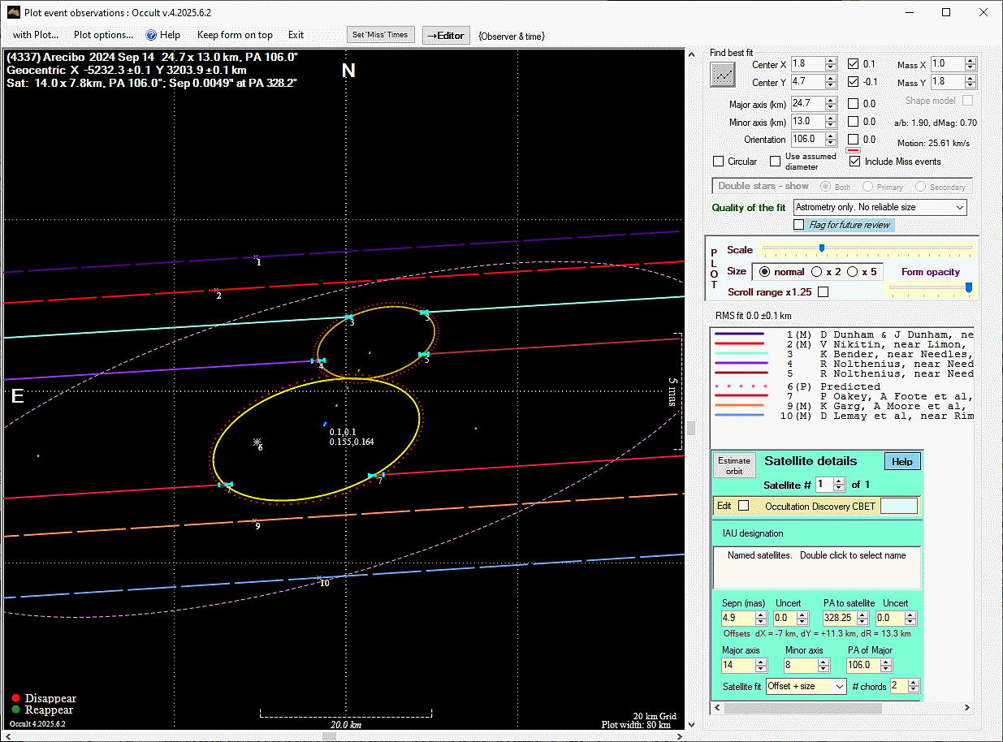Viewport: 1003px width, 742px height.
Task: Enable Use assumed diameter checkbox
Action: 776,162
